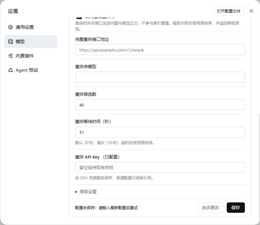Click the empty 重排序模型 input field
The height and width of the screenshot is (225, 260).
click(x=160, y=77)
